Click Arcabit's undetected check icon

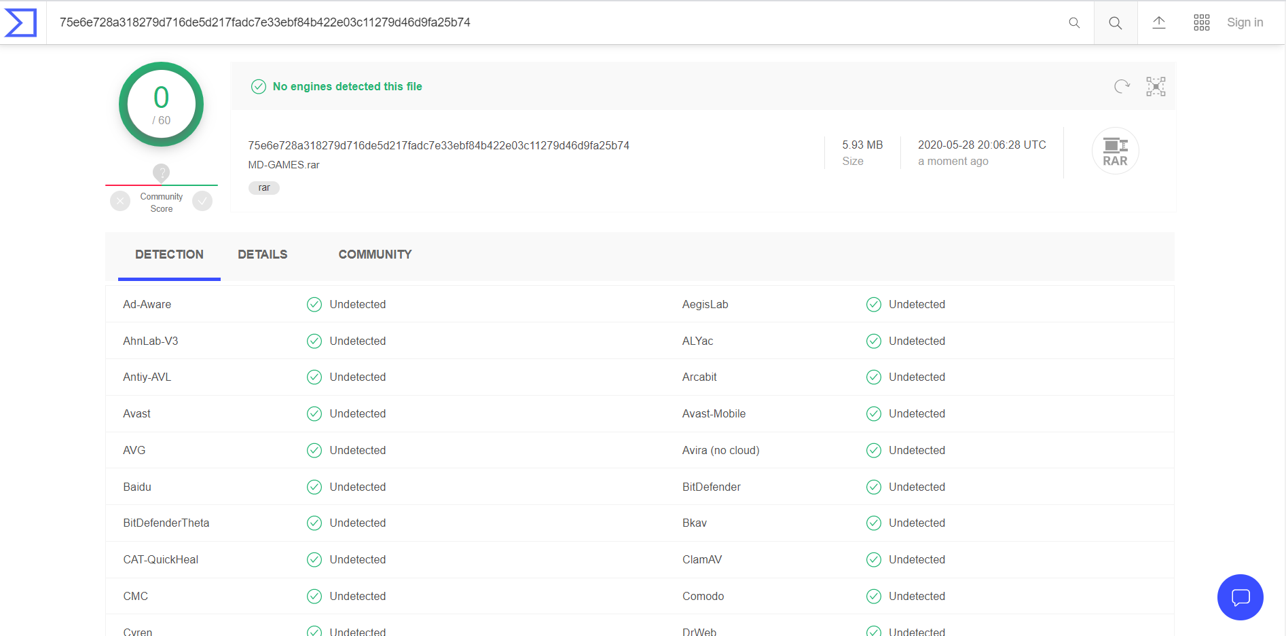pos(874,377)
